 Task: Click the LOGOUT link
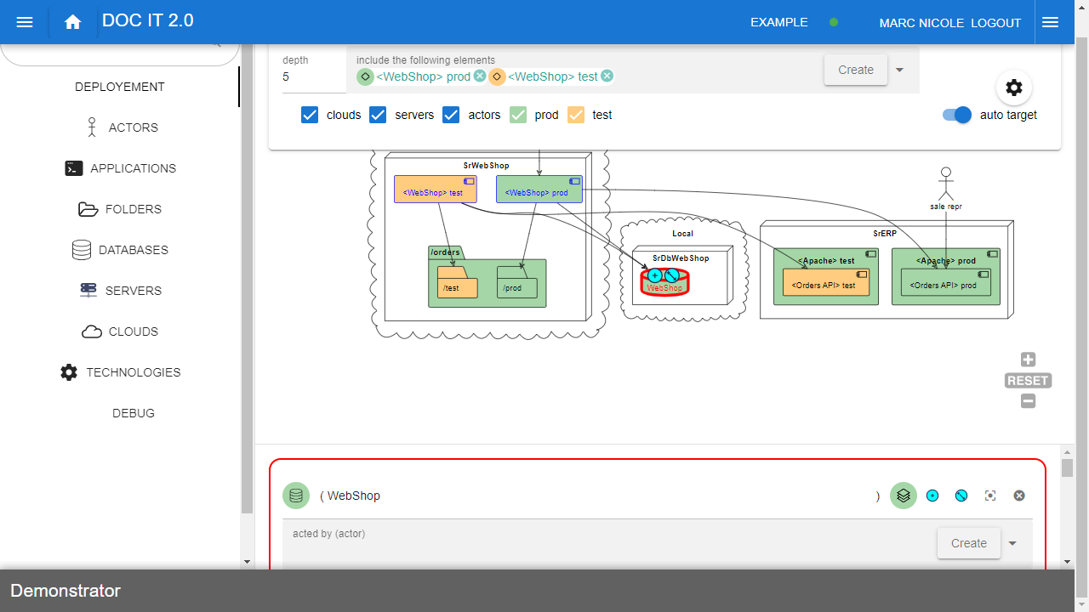point(995,23)
